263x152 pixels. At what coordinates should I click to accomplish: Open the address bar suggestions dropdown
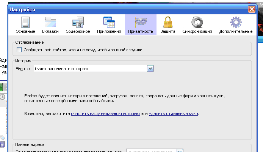(x=180, y=150)
